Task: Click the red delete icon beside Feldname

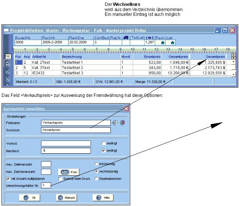Action: coord(122,123)
